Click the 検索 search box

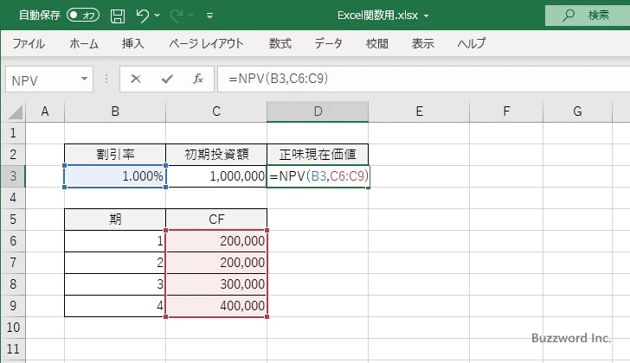pos(588,16)
